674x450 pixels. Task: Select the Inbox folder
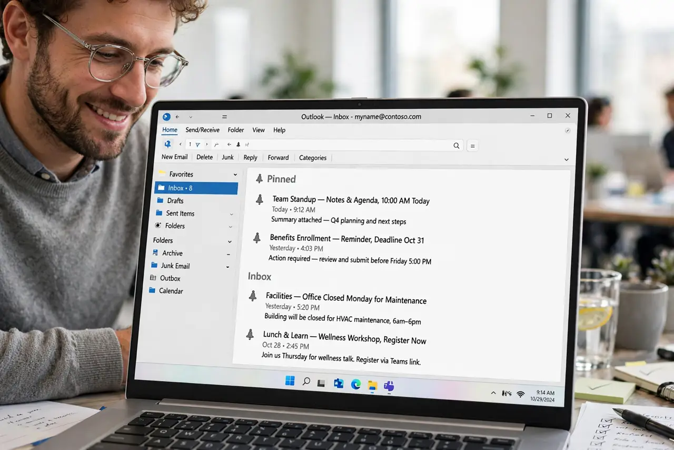196,188
